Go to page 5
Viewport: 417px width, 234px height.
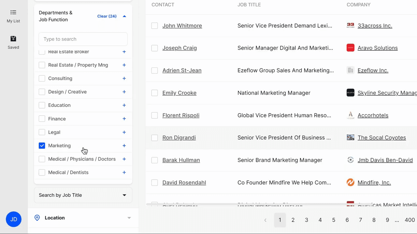(334, 220)
